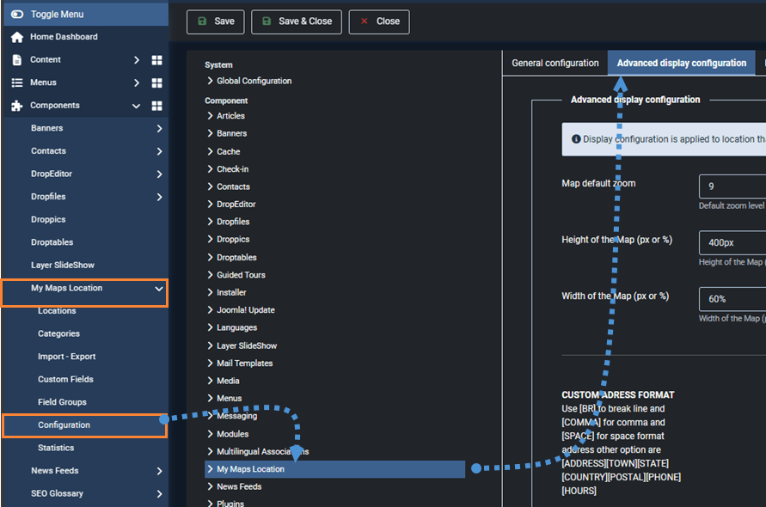Click the Content file icon
The image size is (766, 507).
pyautogui.click(x=17, y=60)
